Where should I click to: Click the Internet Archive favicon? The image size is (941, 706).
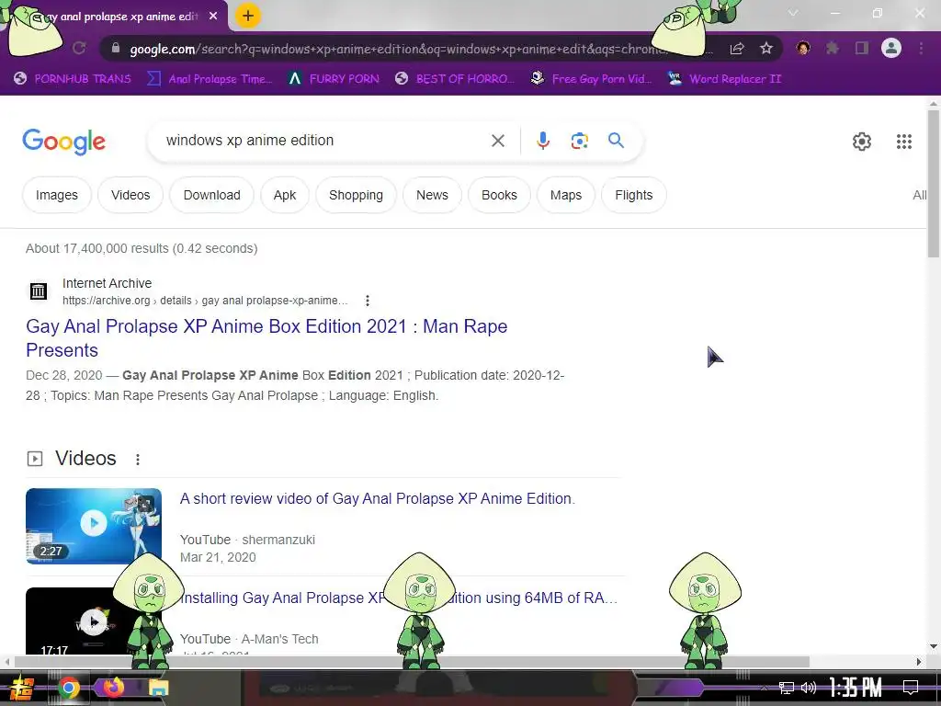tap(39, 291)
